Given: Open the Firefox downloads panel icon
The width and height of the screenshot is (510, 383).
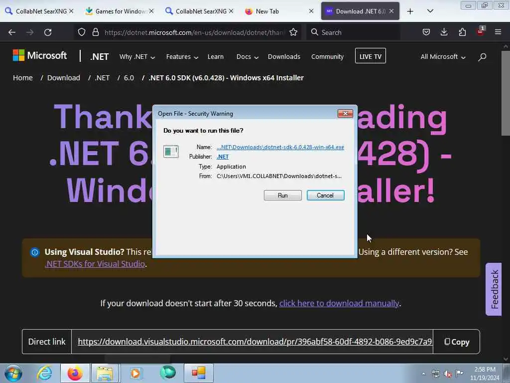Looking at the screenshot, I should tap(444, 32).
